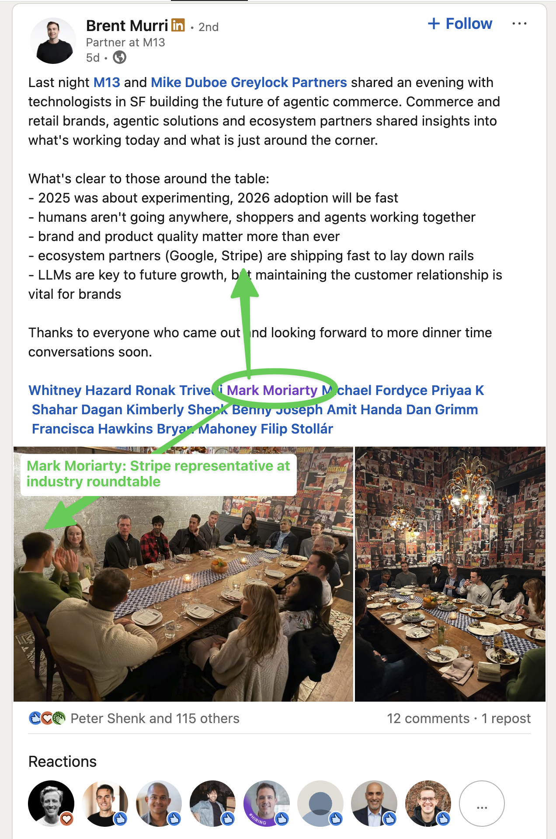
Task: Open the M13 company link
Action: 107,82
